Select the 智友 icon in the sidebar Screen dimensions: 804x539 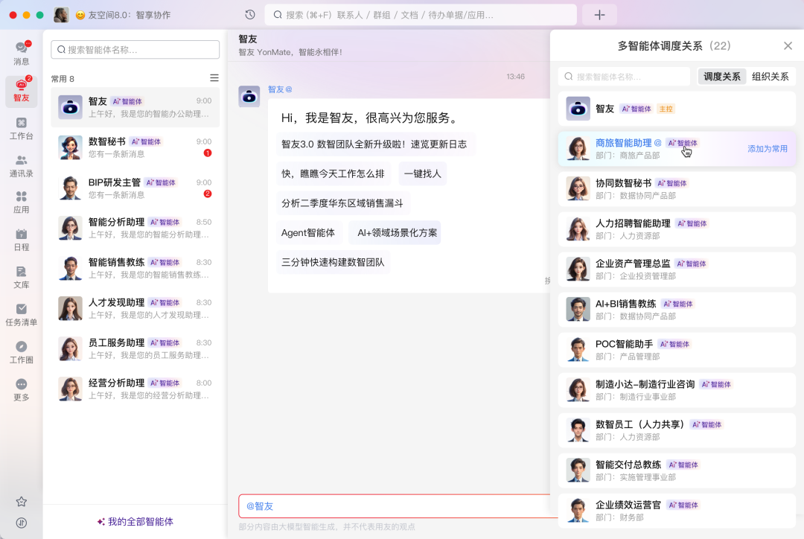[x=21, y=88]
